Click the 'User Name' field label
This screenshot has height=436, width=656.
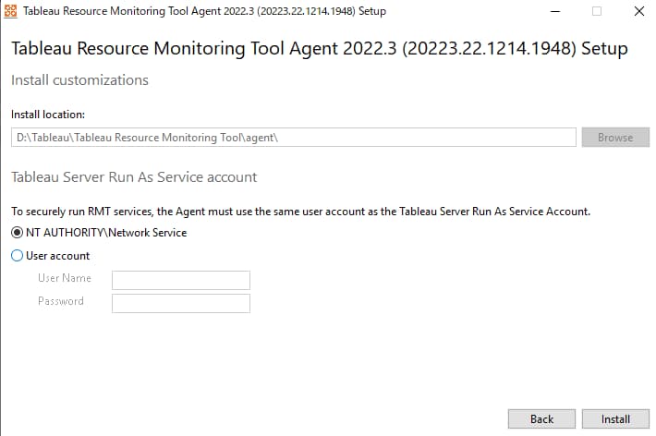pos(65,278)
